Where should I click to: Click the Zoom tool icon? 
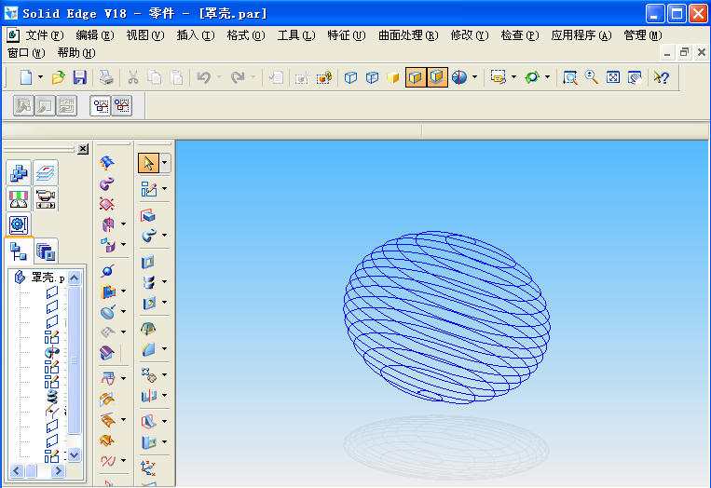coord(592,77)
